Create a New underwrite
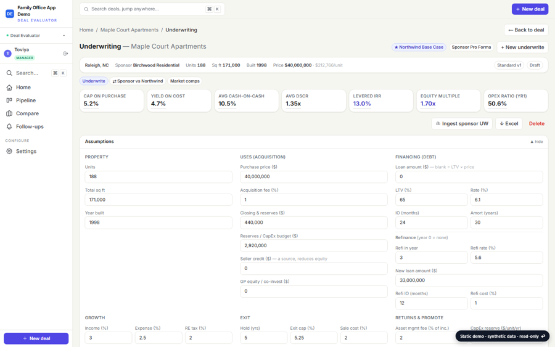The height and width of the screenshot is (347, 555). click(x=522, y=47)
